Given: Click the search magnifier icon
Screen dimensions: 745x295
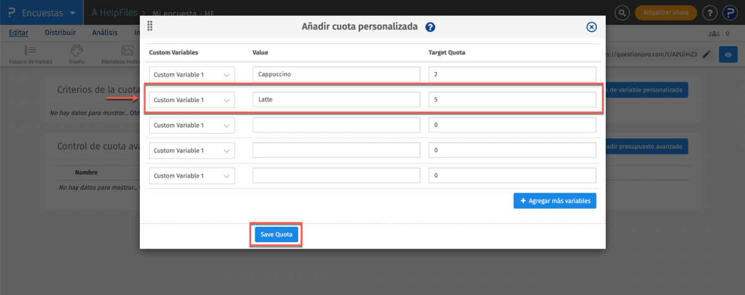Looking at the screenshot, I should [x=623, y=12].
